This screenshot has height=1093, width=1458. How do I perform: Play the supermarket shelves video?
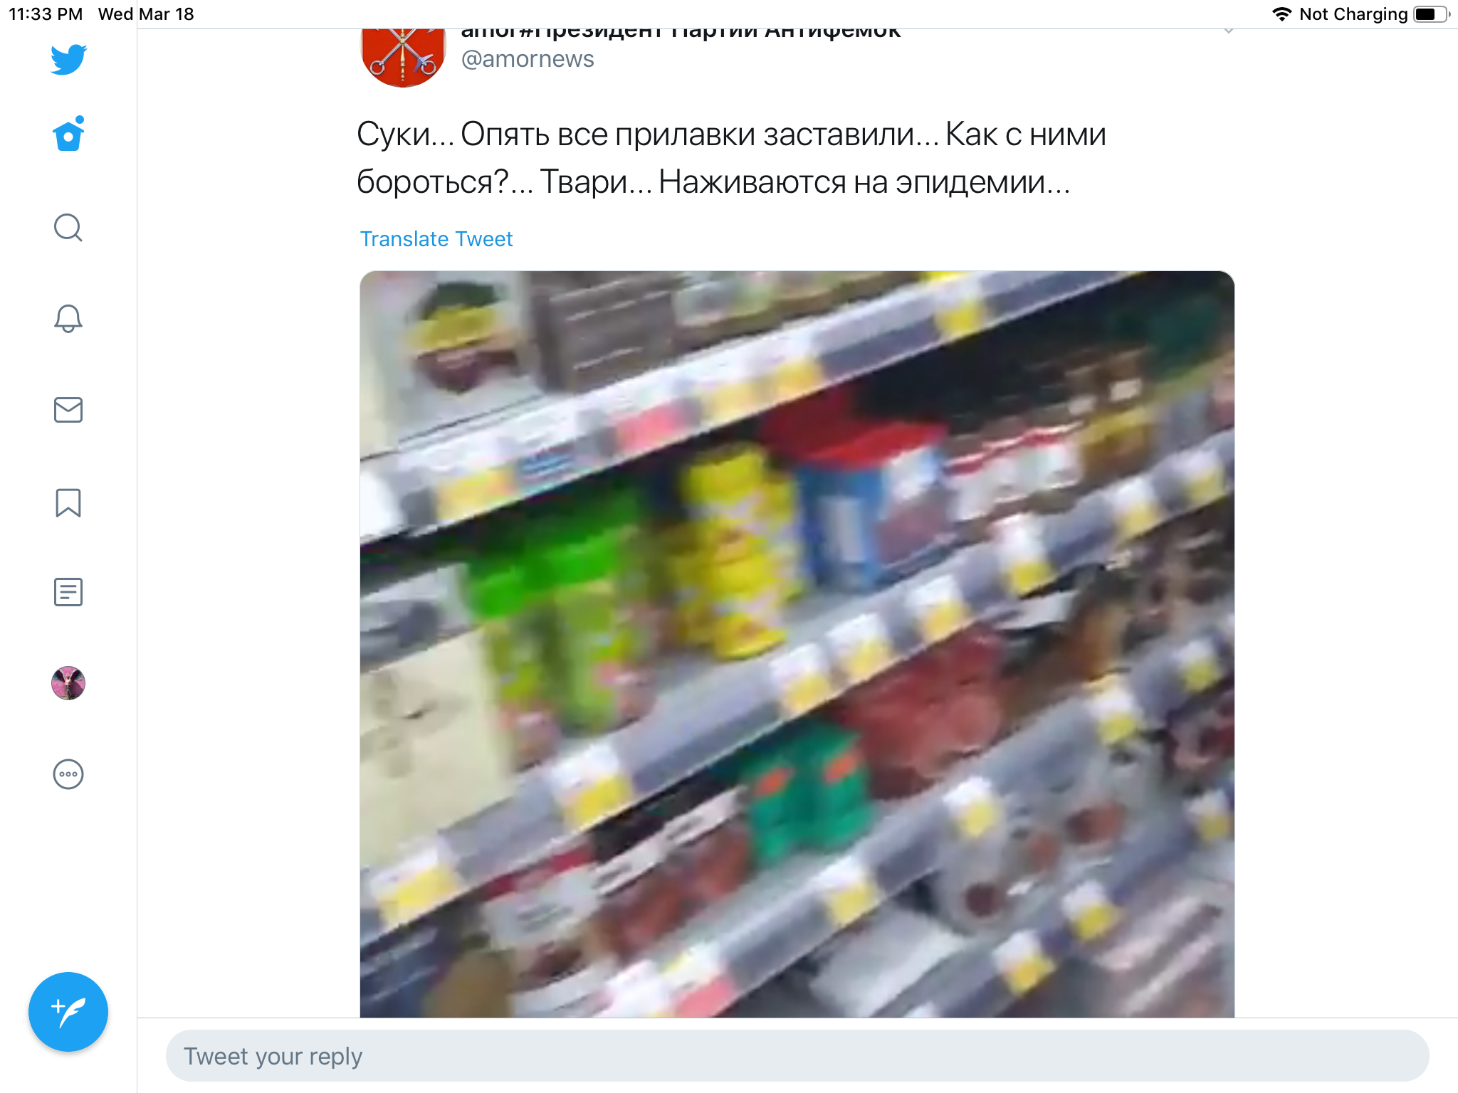pyautogui.click(x=797, y=644)
